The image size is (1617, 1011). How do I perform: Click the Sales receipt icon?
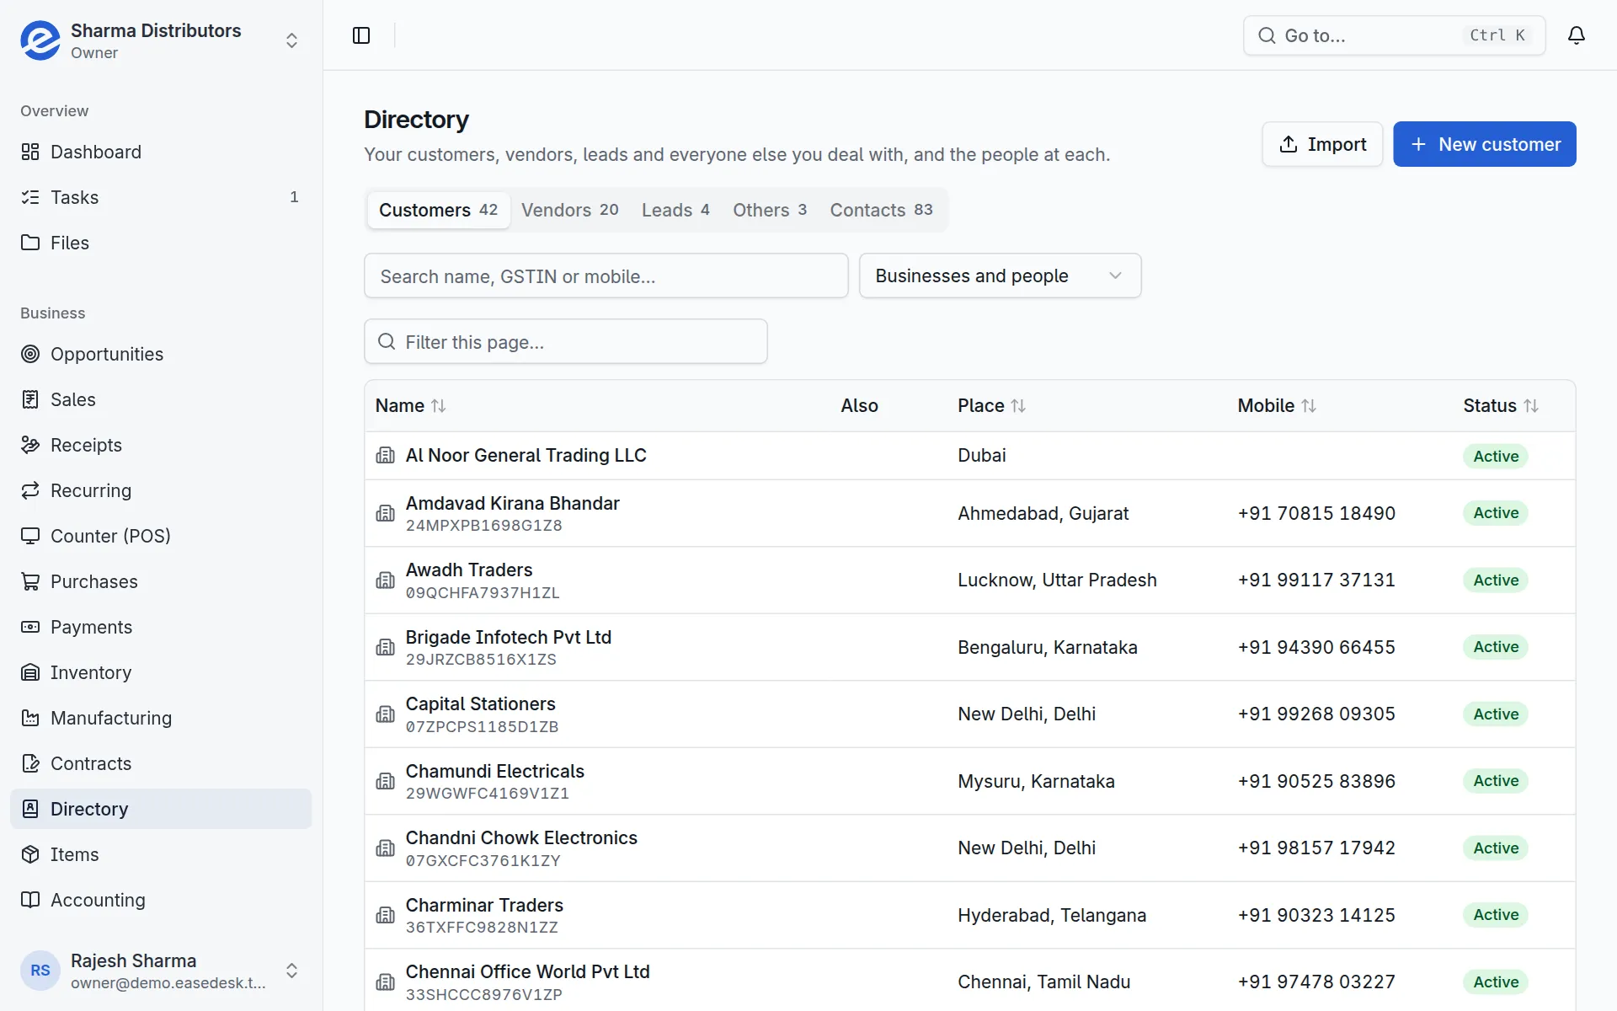click(x=30, y=399)
